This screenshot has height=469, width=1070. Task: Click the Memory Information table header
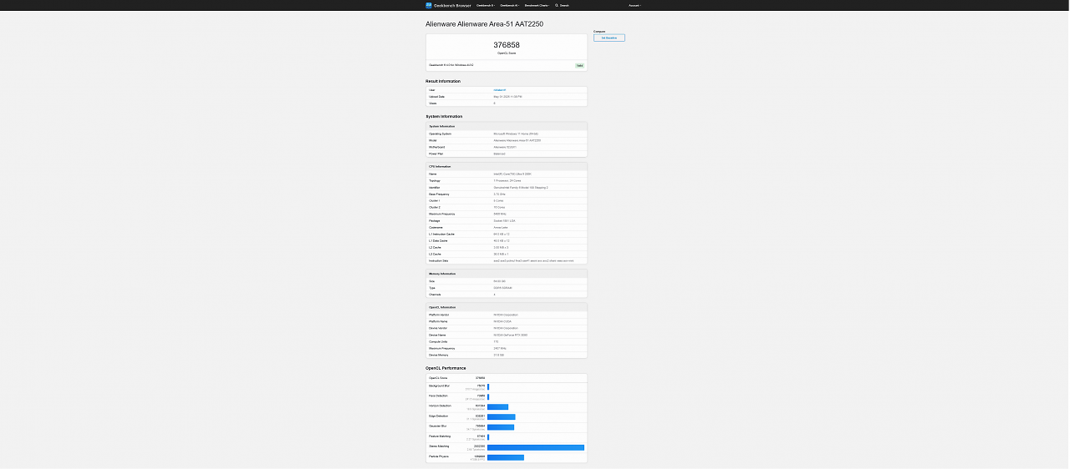click(x=507, y=274)
